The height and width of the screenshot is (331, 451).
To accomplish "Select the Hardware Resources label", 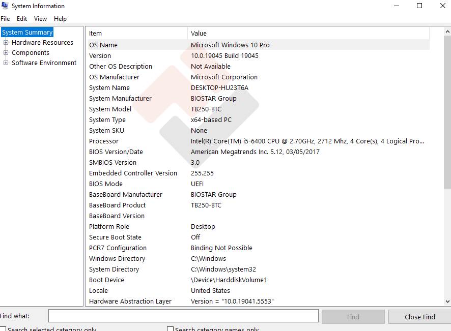I will (x=42, y=43).
